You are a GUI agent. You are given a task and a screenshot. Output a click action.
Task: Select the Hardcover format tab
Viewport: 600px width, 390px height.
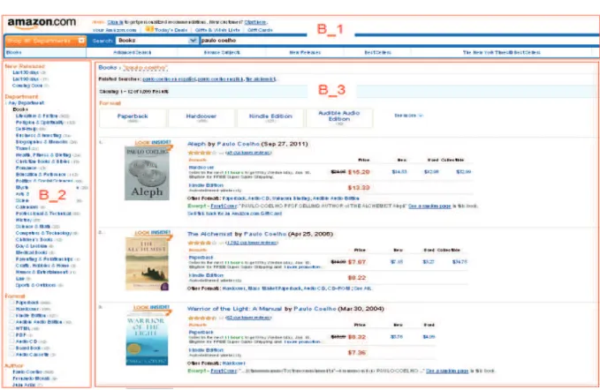pyautogui.click(x=201, y=118)
